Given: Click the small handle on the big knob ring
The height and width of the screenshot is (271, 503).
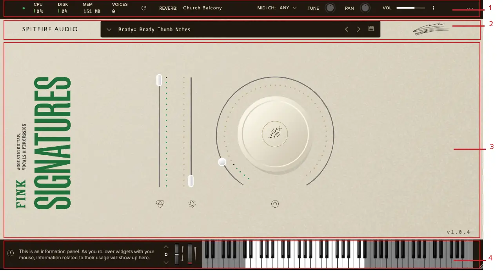Looking at the screenshot, I should tap(222, 162).
